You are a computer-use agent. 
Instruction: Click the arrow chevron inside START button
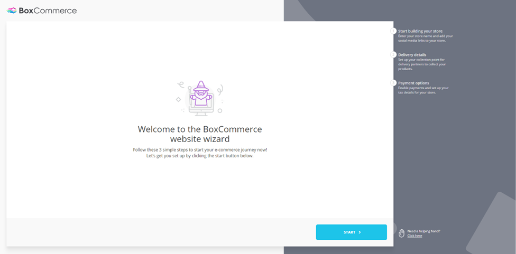click(360, 232)
